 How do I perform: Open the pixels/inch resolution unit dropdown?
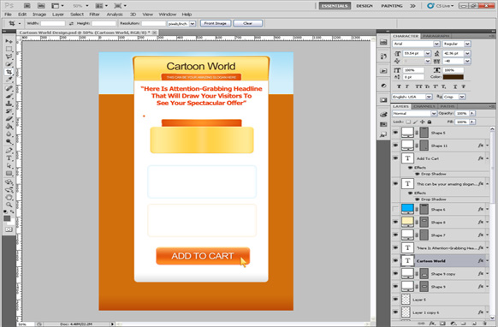point(193,23)
